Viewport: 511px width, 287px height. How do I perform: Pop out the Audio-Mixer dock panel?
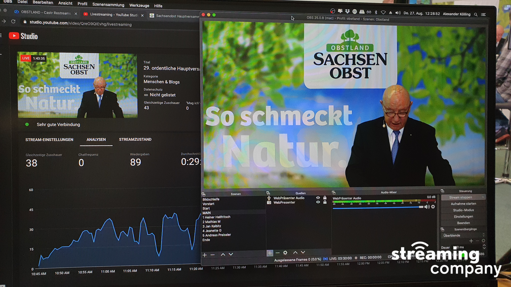point(333,192)
